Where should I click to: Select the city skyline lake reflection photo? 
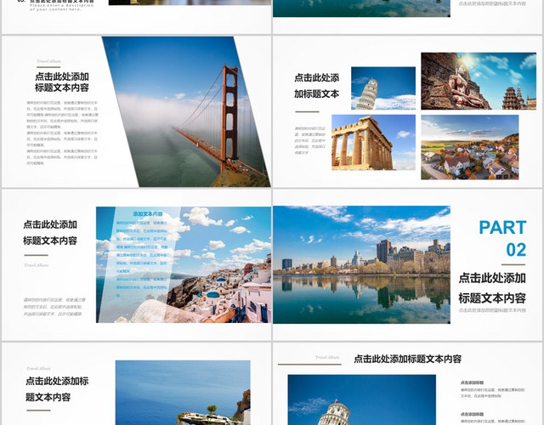tap(361, 264)
